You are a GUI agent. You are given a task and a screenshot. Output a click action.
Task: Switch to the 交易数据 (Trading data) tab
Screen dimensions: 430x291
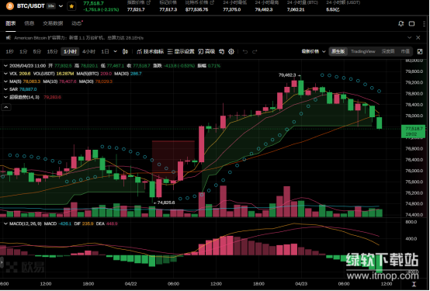click(53, 23)
